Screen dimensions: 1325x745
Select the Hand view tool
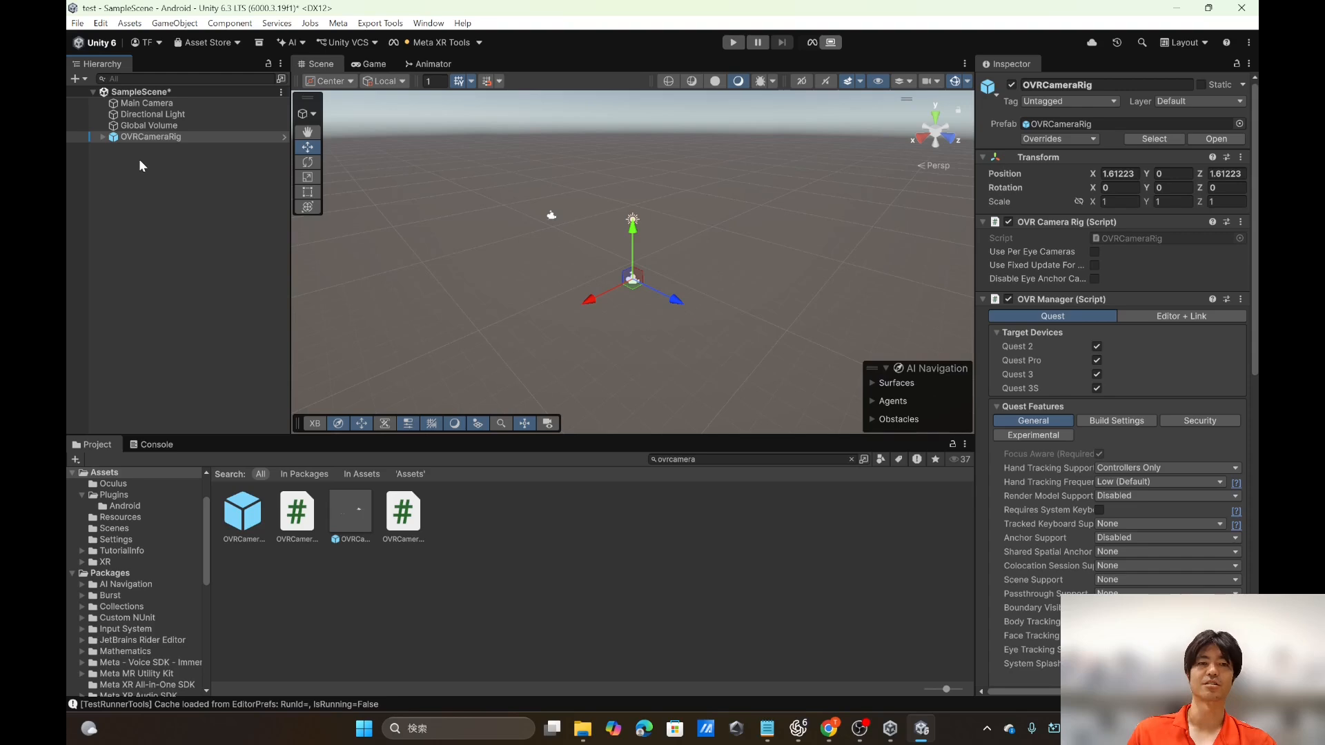tap(307, 132)
